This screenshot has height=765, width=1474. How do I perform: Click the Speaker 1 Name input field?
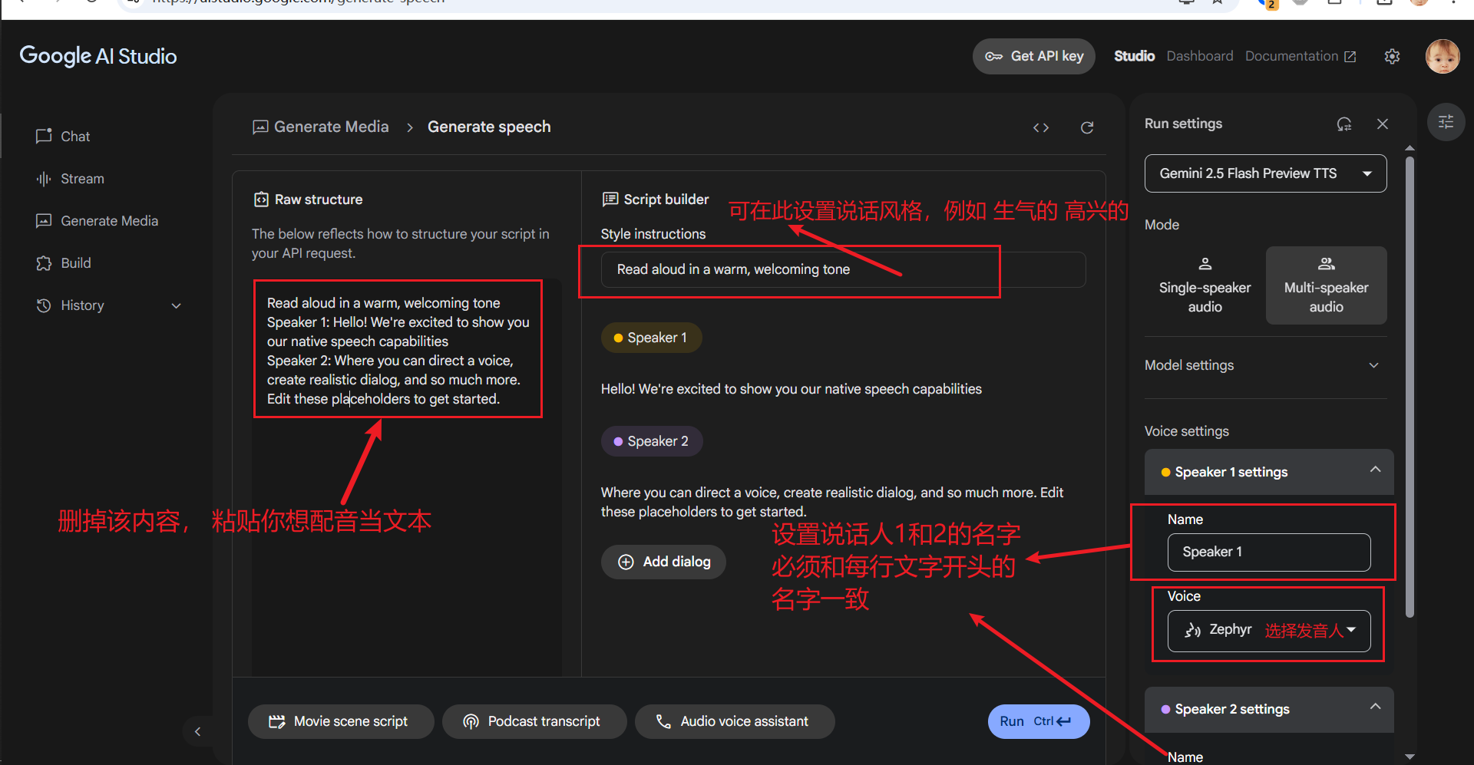click(x=1269, y=552)
